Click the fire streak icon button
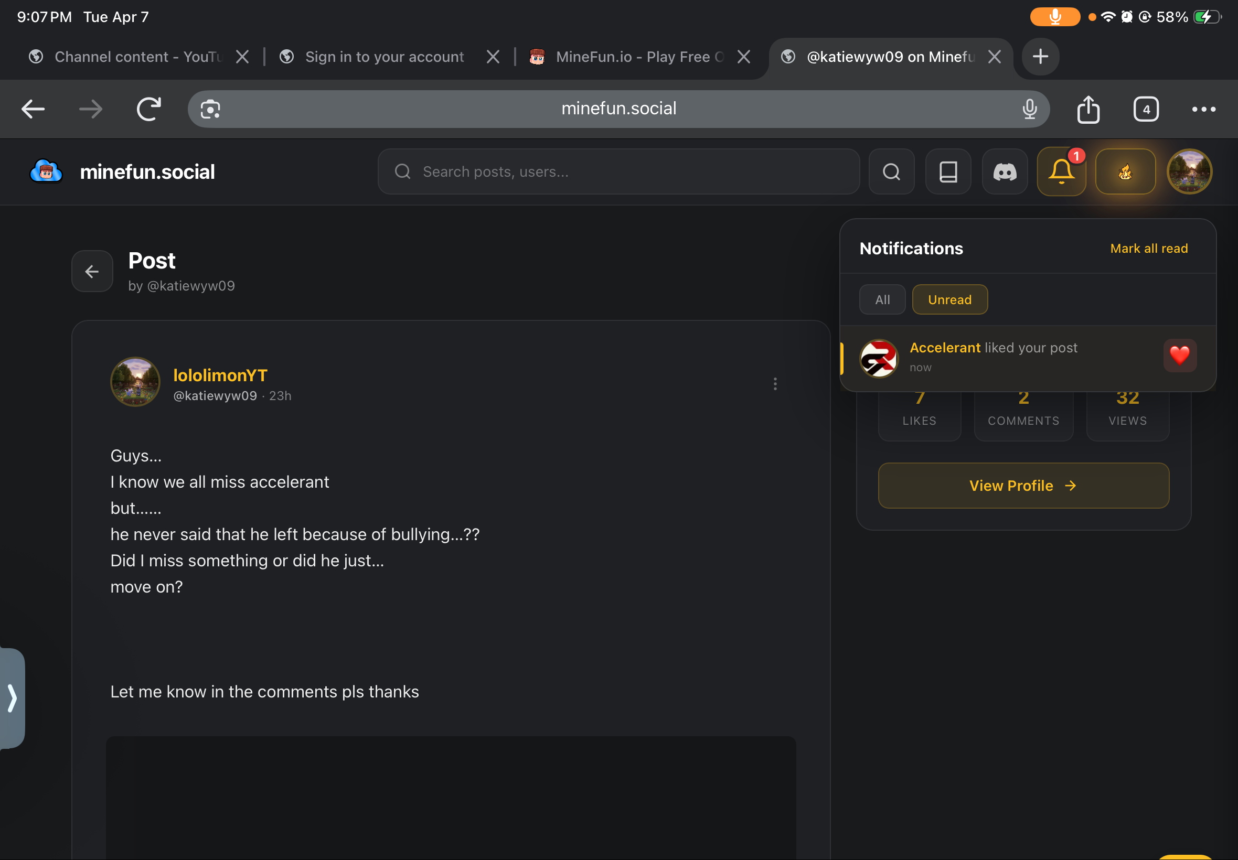The width and height of the screenshot is (1238, 860). point(1125,172)
